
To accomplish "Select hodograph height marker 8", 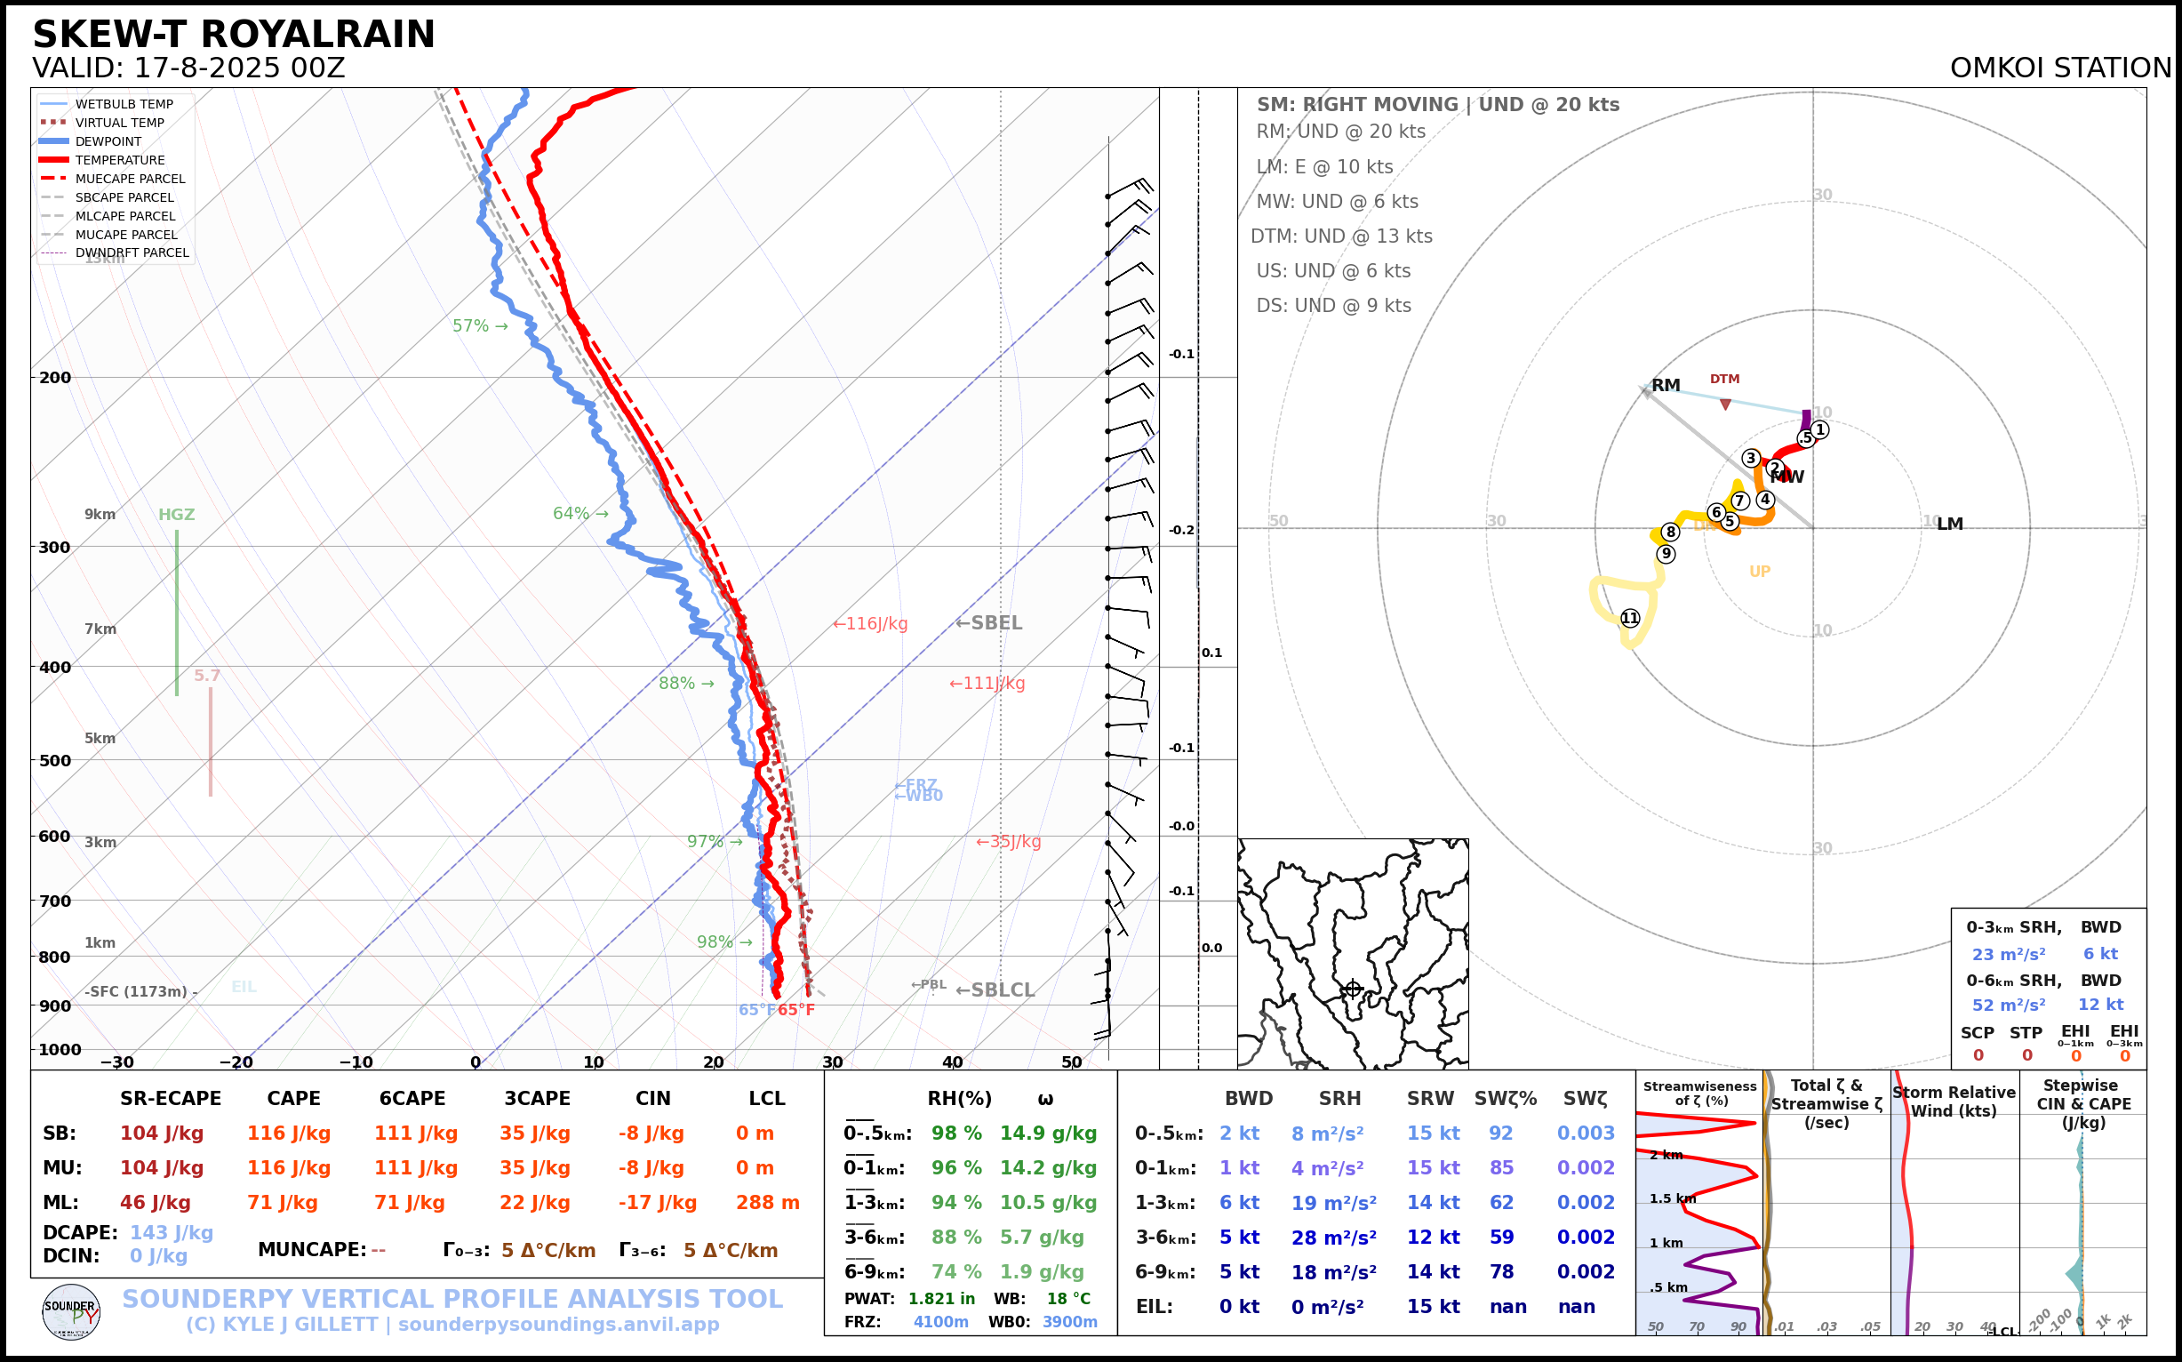I will pos(1670,532).
